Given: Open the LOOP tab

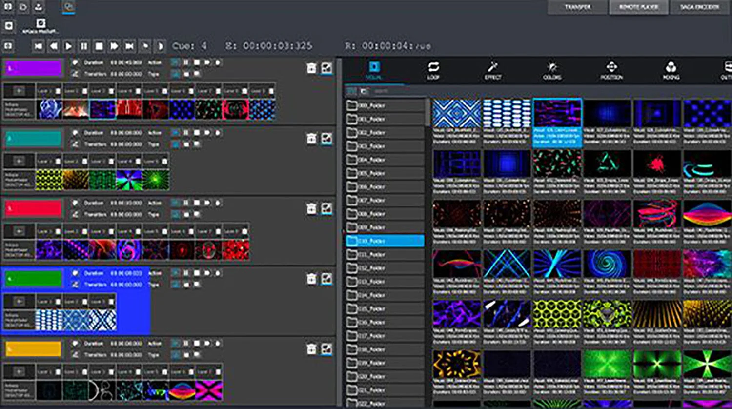Looking at the screenshot, I should pyautogui.click(x=433, y=71).
